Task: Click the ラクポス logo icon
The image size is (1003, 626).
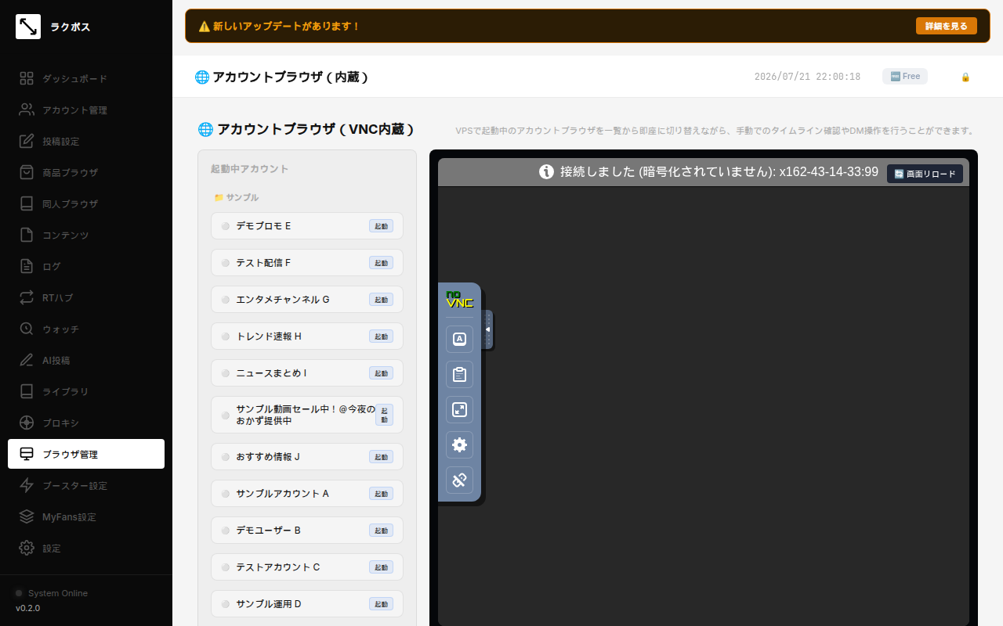Action: [28, 27]
